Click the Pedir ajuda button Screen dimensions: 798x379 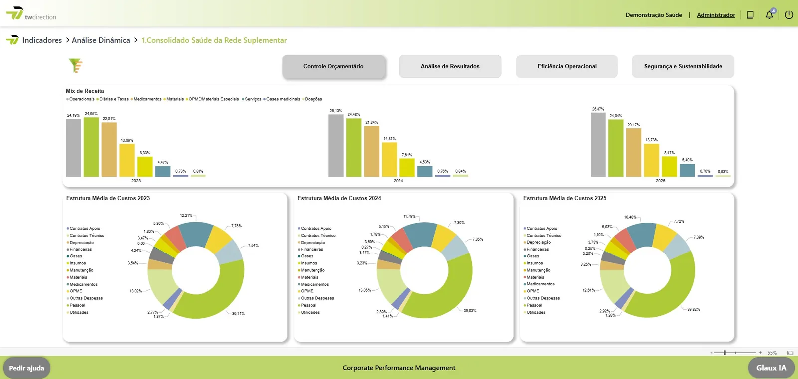pyautogui.click(x=27, y=368)
